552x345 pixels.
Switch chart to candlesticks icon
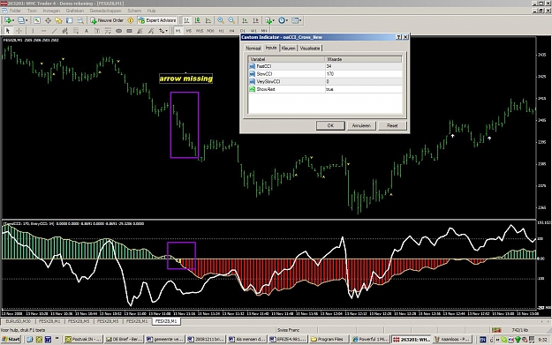pos(198,20)
